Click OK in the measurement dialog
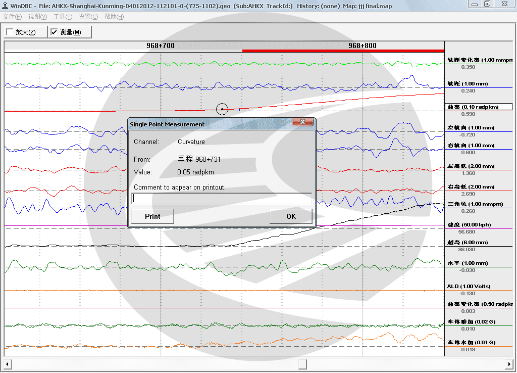 point(291,216)
